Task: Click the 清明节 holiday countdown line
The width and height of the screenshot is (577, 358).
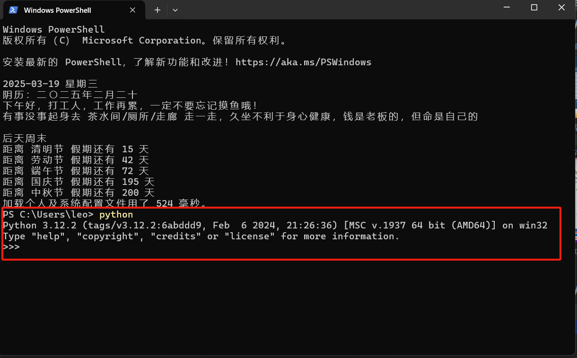Action: (x=76, y=149)
